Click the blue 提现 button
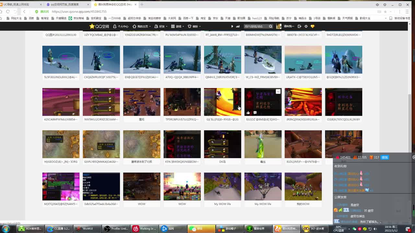This screenshot has width=415, height=233. pos(385,157)
